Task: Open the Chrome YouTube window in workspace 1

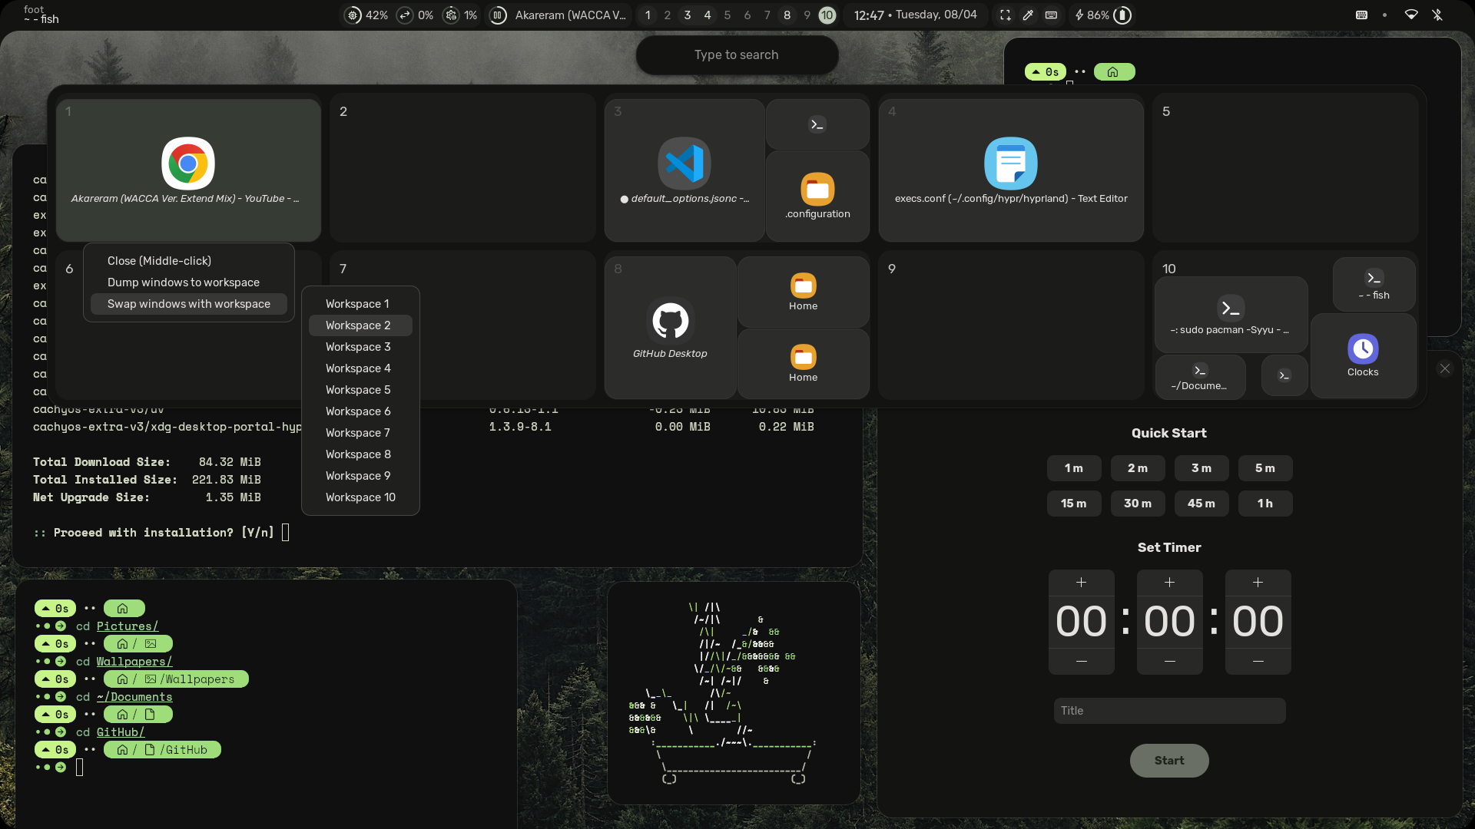Action: [188, 170]
